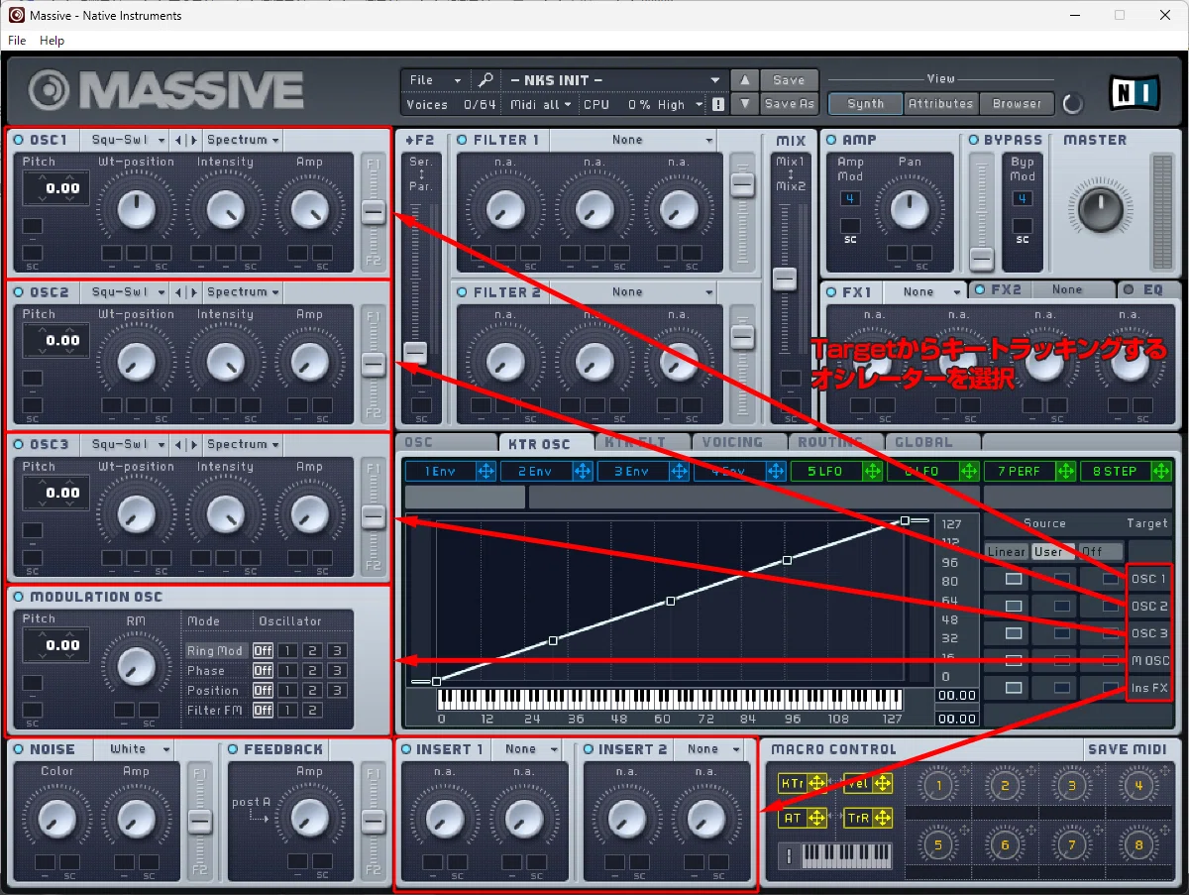The width and height of the screenshot is (1189, 895).
Task: Click the 1 Env modulation drag handle
Action: pos(486,471)
